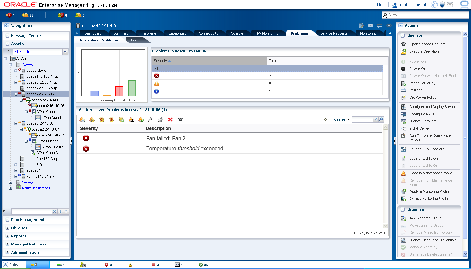This screenshot has height=269, width=471.
Task: Click the Actions panel vertical scrollbar
Action: pyautogui.click(x=465, y=144)
